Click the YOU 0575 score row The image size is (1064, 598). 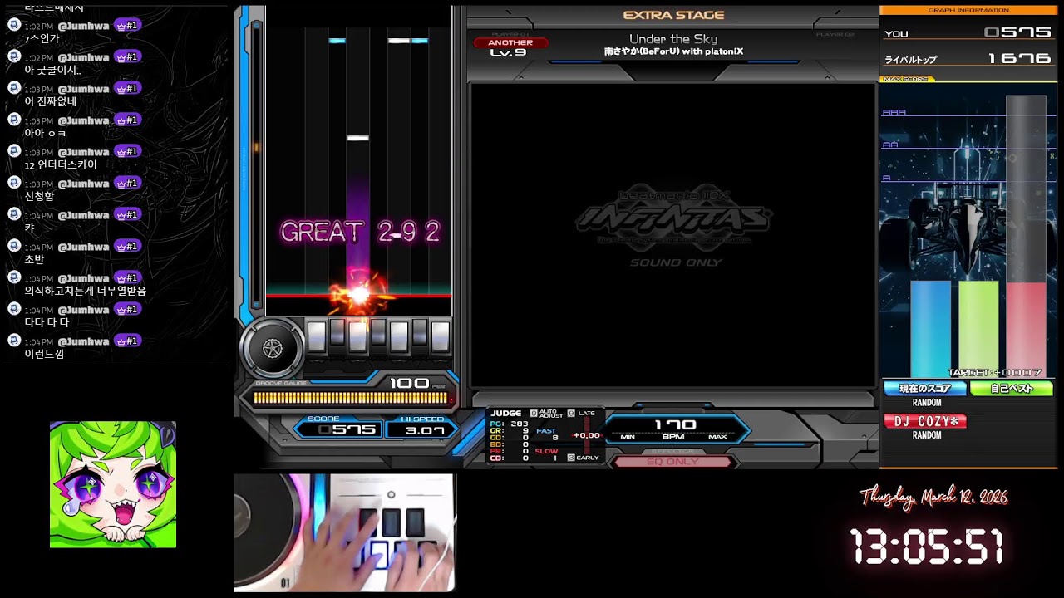point(968,32)
